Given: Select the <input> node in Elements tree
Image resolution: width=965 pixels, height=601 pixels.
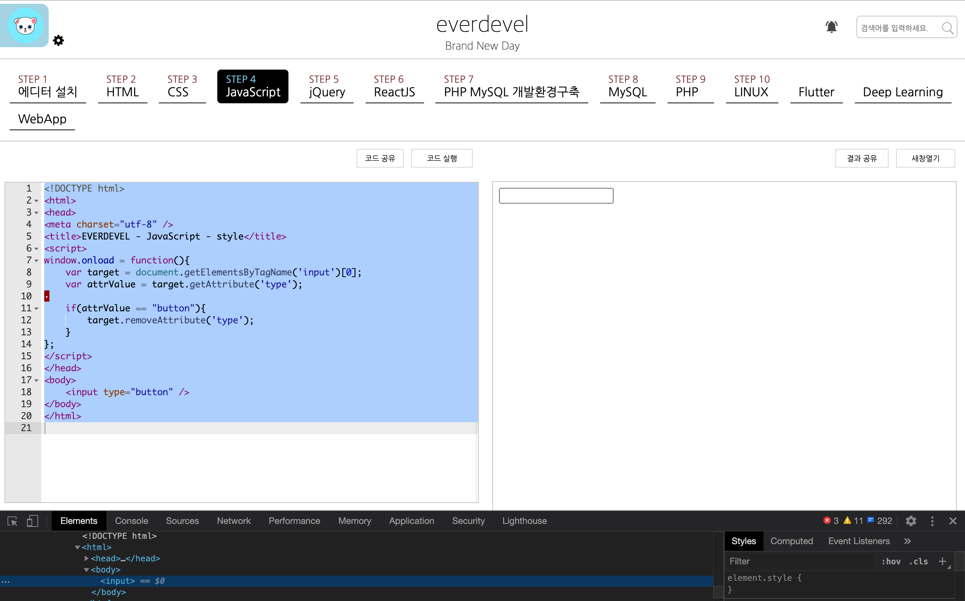Looking at the screenshot, I should click(356, 581).
